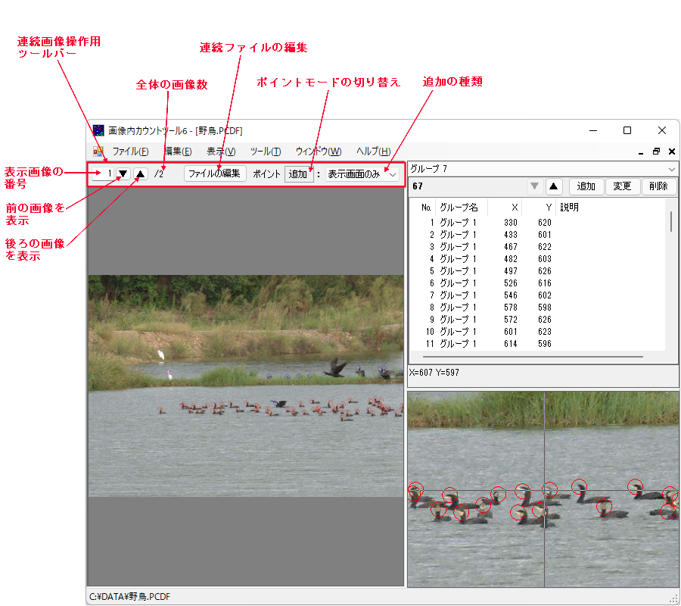Viewport: 681px width, 606px height.
Task: Toggle the 追加 point mode button
Action: tap(298, 173)
